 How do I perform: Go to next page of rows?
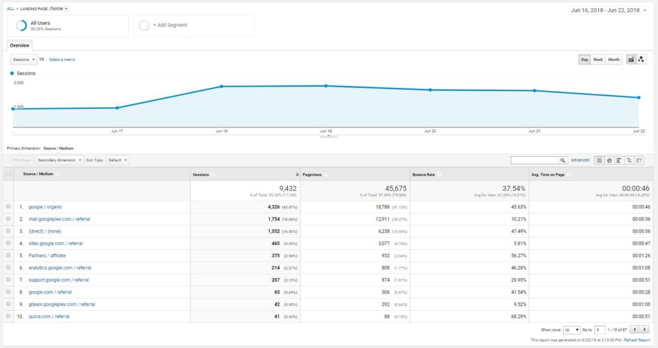click(x=645, y=329)
